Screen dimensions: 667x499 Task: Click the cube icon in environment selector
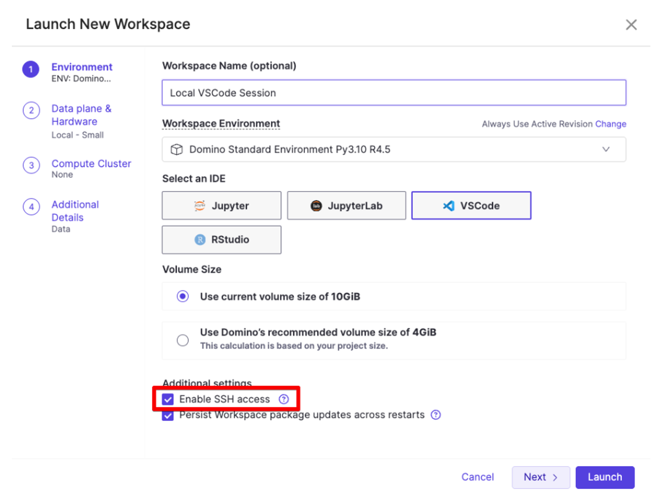pyautogui.click(x=176, y=149)
